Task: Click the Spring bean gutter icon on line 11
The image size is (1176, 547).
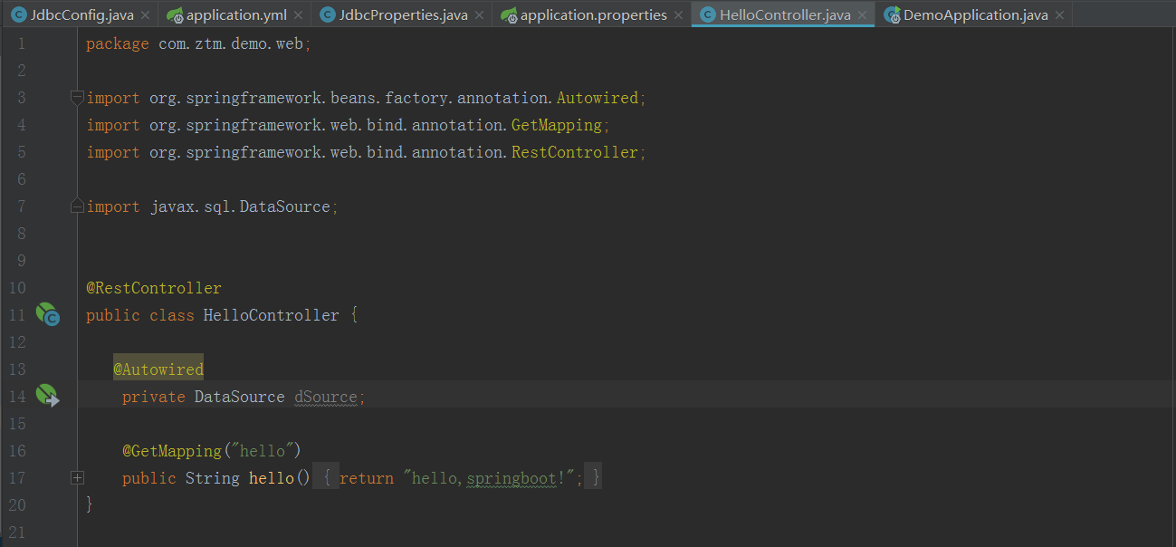Action: [x=47, y=315]
